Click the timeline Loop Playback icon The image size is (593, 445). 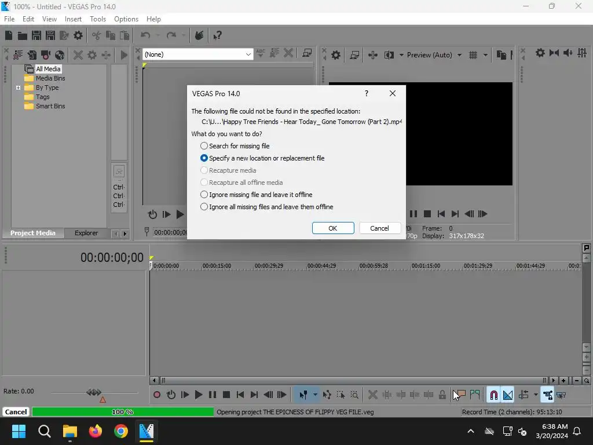(x=171, y=395)
